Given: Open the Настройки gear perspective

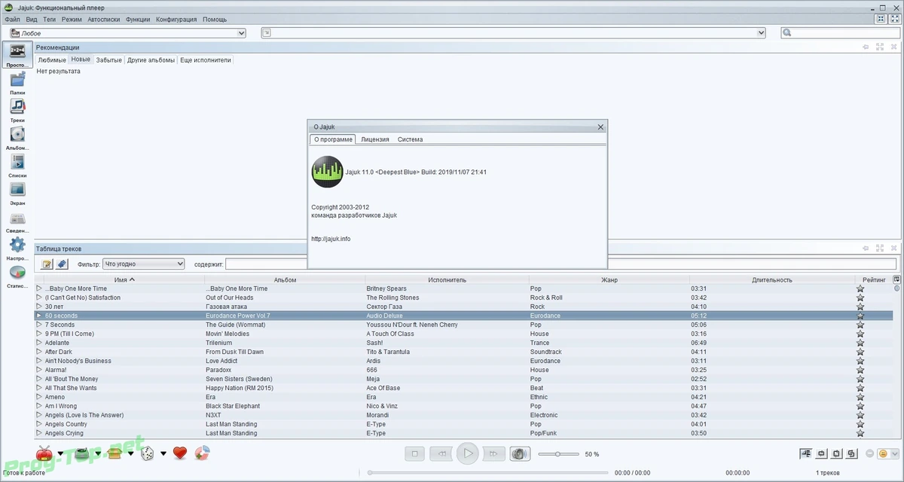Looking at the screenshot, I should [17, 245].
